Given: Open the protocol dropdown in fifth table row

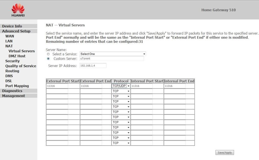Looking at the screenshot, I should point(121,107).
